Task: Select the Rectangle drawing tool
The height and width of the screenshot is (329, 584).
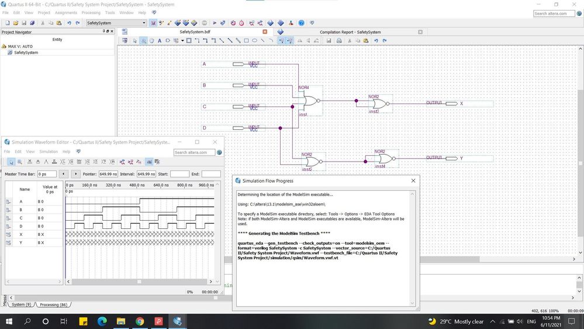Action: 246,41
